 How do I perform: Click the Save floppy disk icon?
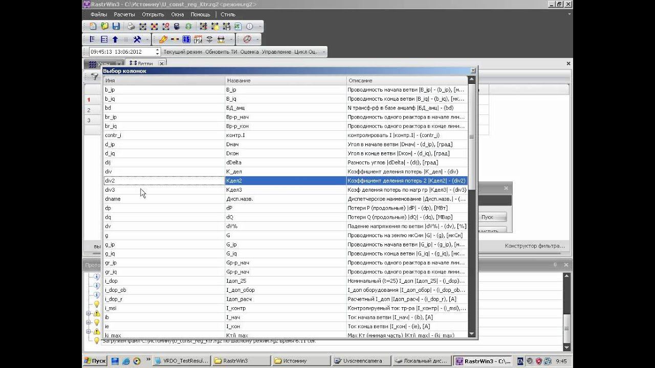point(116,26)
